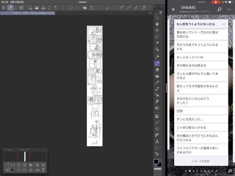
Task: Open list options for もし杖をつくようになったら
Action: pyautogui.click(x=224, y=24)
